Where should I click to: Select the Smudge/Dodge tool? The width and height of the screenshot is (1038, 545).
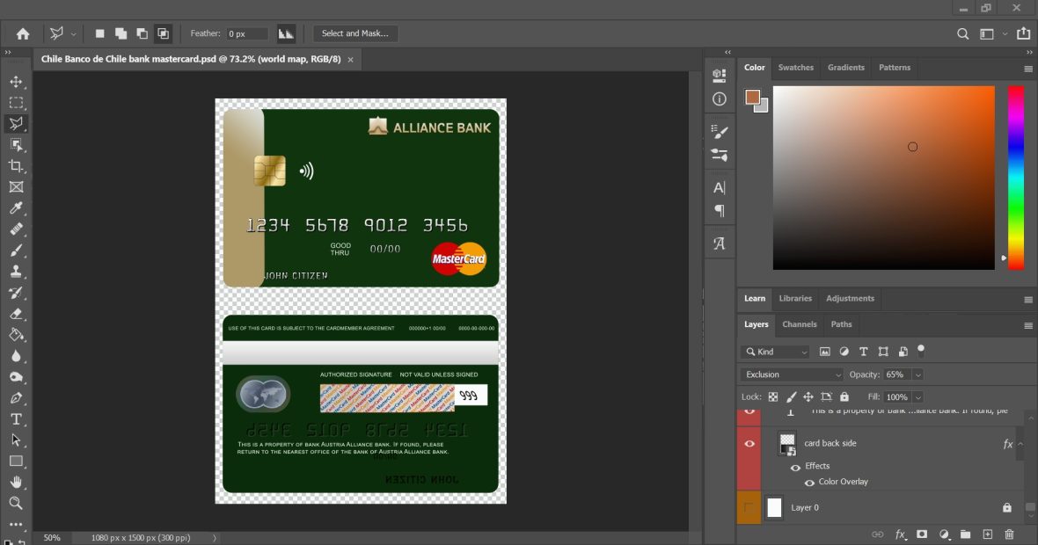click(16, 377)
